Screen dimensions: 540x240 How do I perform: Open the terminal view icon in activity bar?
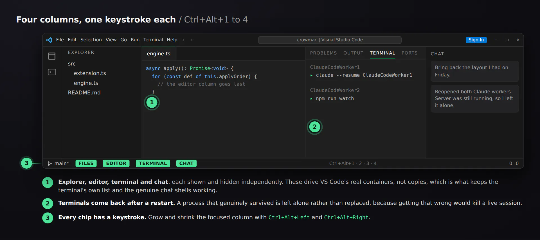pyautogui.click(x=52, y=72)
